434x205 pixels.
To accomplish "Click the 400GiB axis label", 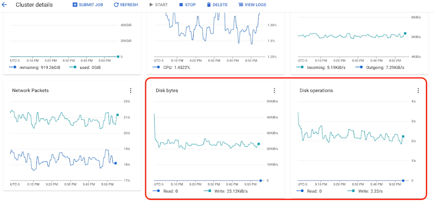I will coord(126,25).
